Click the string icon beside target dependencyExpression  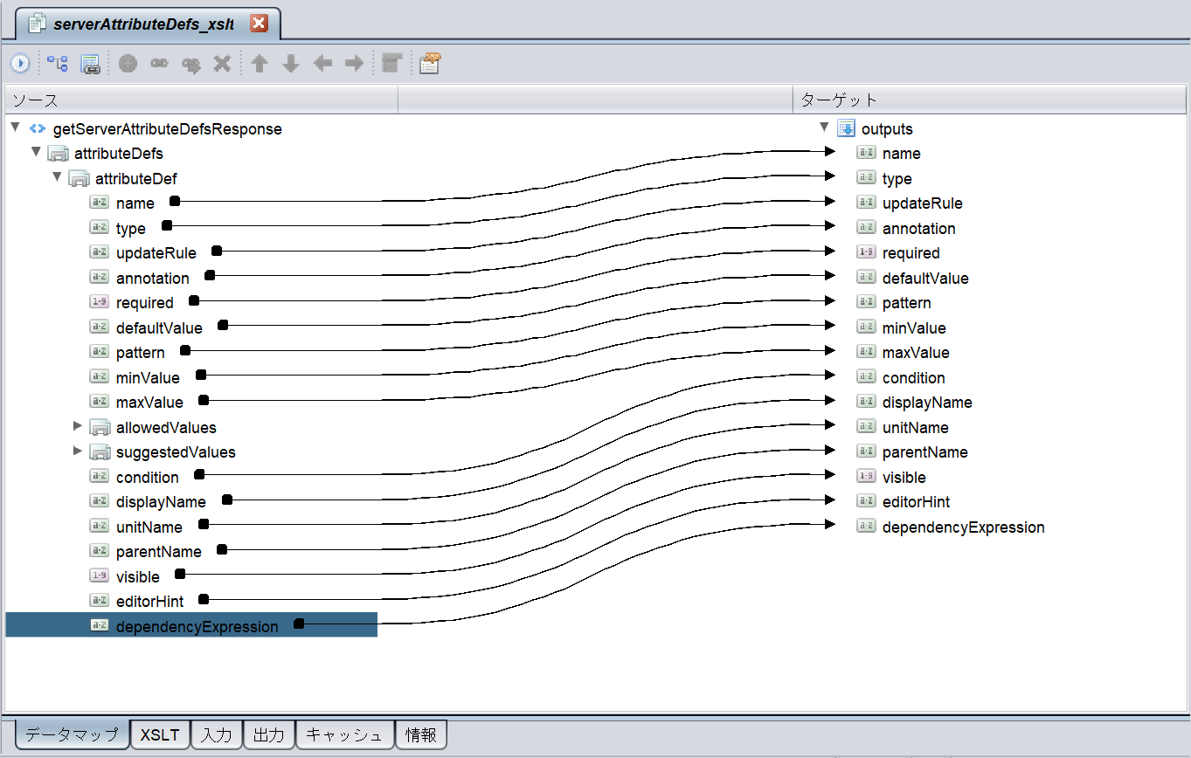[x=866, y=527]
